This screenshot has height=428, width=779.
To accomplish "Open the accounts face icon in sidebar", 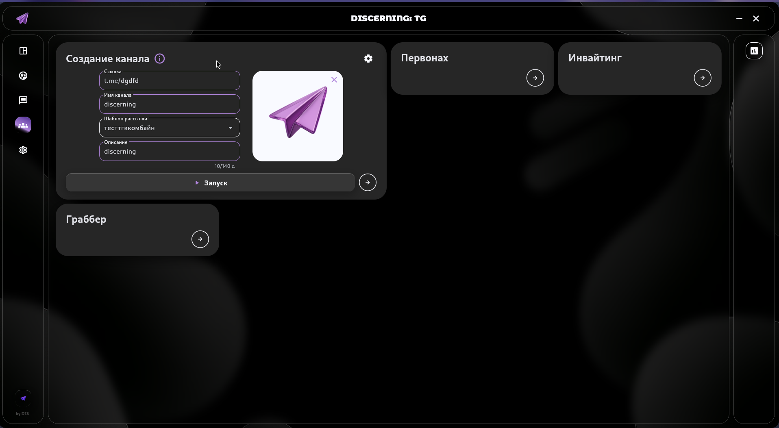I will [23, 76].
